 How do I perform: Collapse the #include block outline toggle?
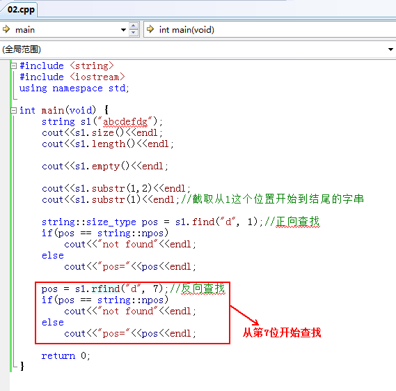14,66
